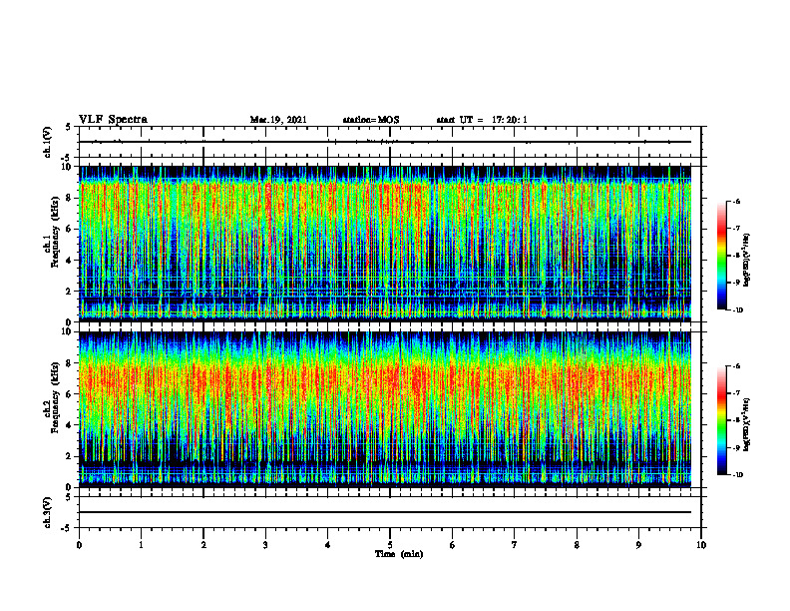Click ch.2 frequency tick label '2'
Image resolution: width=790 pixels, height=611 pixels.
click(69, 456)
